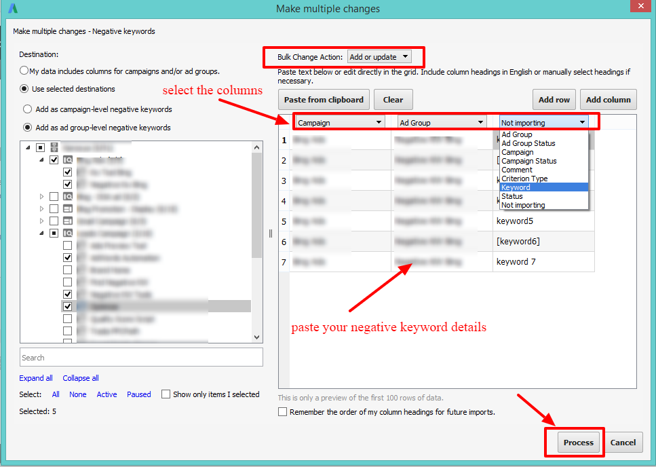Click the Search field under the tree
The image size is (656, 467).
[x=141, y=357]
